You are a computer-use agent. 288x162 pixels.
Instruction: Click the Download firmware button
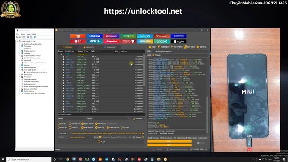pos(138,119)
